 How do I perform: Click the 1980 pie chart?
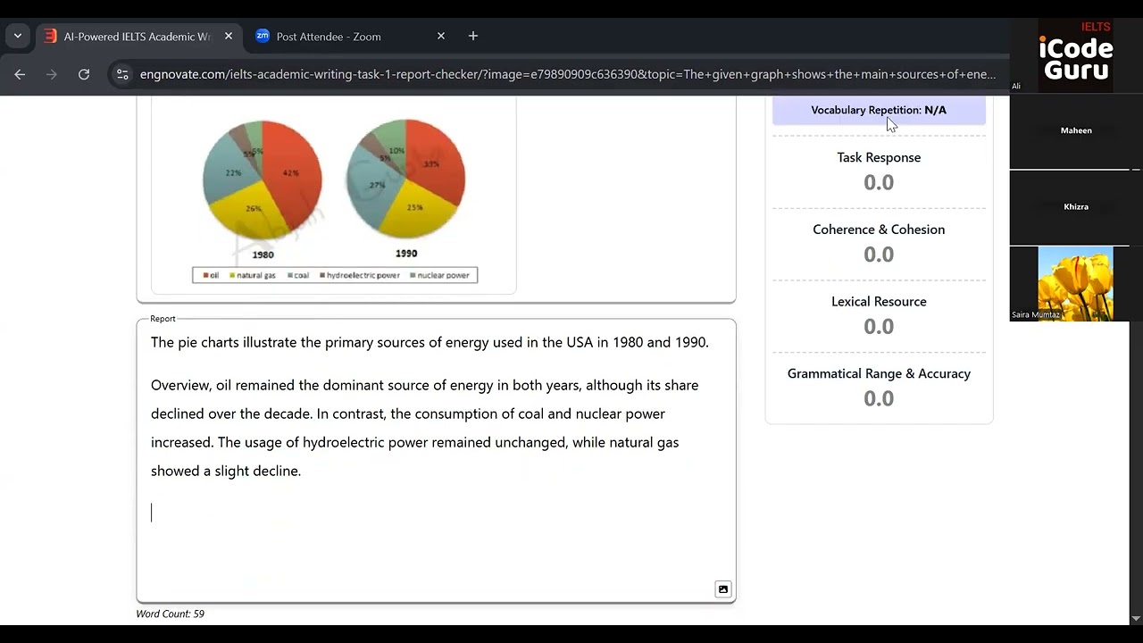click(x=263, y=178)
